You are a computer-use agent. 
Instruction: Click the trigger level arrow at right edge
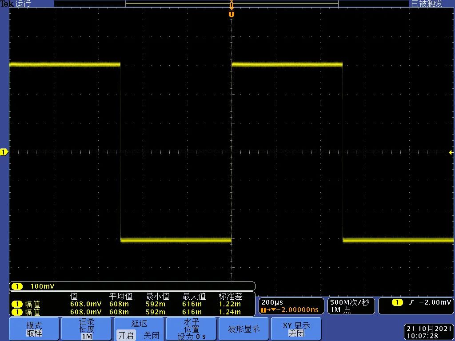pos(451,152)
